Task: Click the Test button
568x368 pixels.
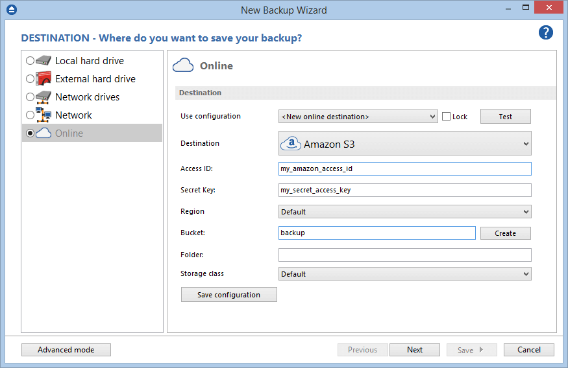Action: [x=505, y=117]
